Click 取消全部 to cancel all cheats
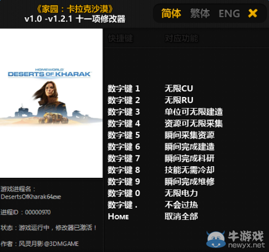The image size is (269, 252). [x=181, y=216]
